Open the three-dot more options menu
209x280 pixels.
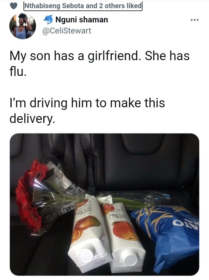194,20
